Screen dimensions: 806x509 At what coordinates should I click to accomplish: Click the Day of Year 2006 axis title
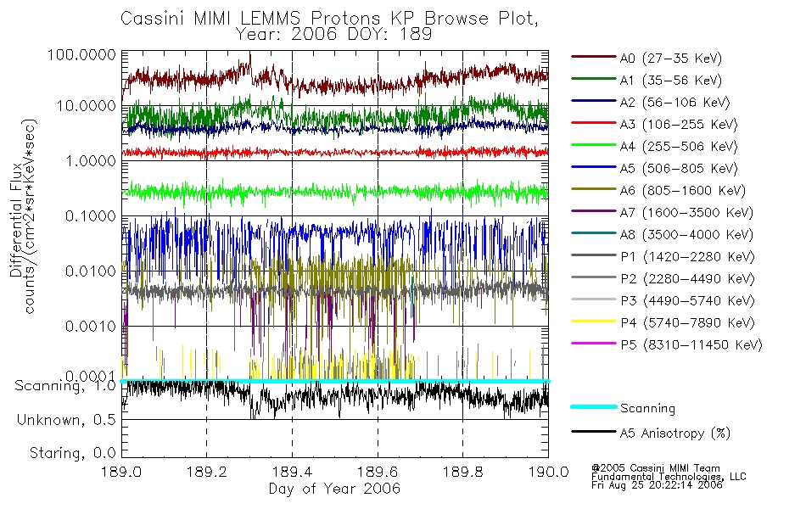pos(334,489)
